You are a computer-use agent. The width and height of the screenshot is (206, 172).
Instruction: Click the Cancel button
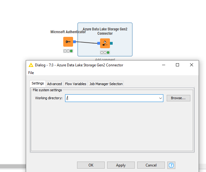coord(151,165)
